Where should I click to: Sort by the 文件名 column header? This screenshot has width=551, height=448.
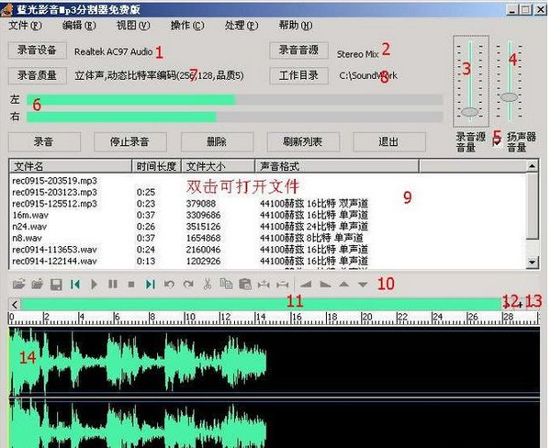(x=71, y=166)
